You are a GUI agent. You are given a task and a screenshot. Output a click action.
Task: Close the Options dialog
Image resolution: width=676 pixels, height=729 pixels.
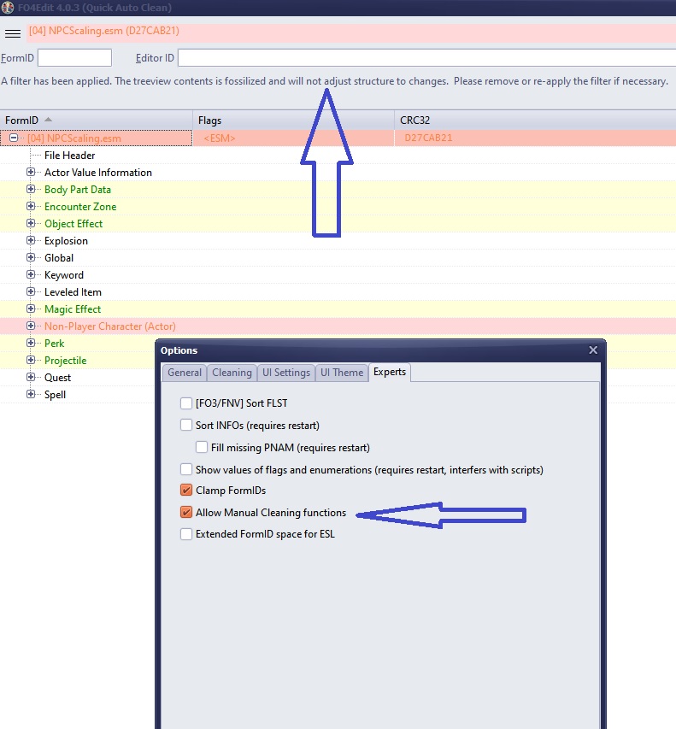593,350
